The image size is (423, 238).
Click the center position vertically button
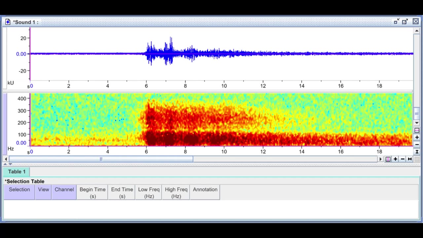(x=417, y=130)
